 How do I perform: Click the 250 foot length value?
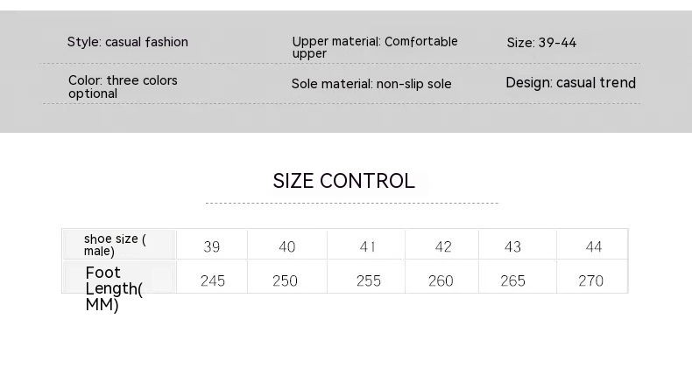pos(286,281)
